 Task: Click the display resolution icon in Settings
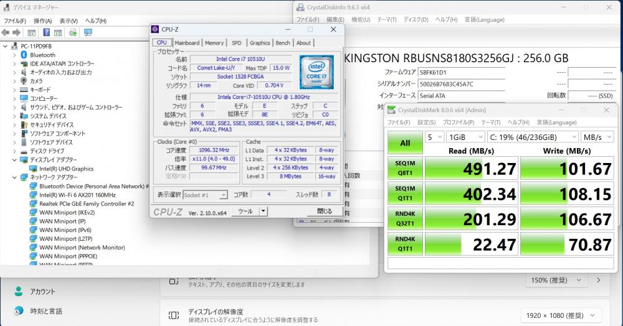tap(174, 315)
